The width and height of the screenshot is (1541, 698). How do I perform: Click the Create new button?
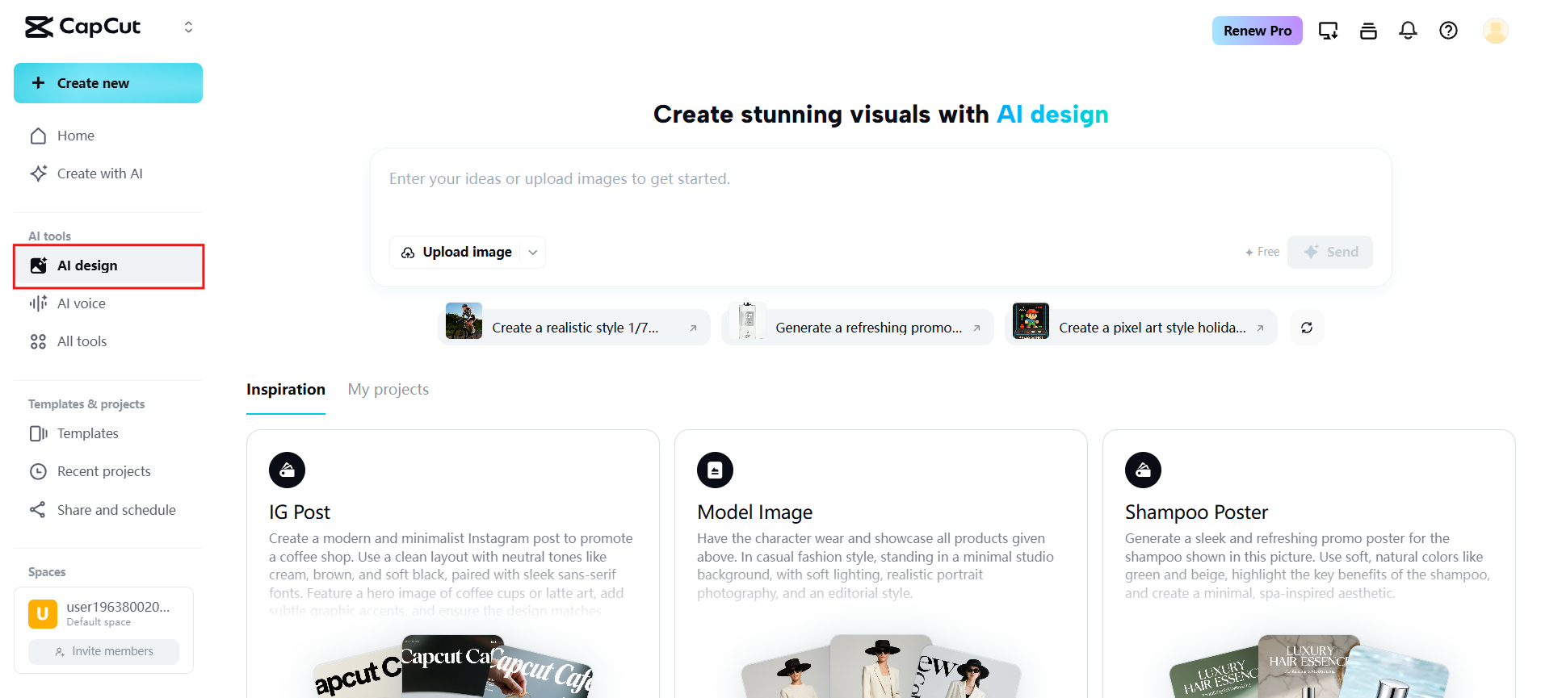click(108, 83)
